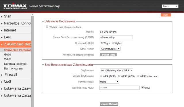184x107 pixels.
Task: Collapse the 2.4GHz Sieć Bezprzewodowa section
Action: pyautogui.click(x=16, y=44)
